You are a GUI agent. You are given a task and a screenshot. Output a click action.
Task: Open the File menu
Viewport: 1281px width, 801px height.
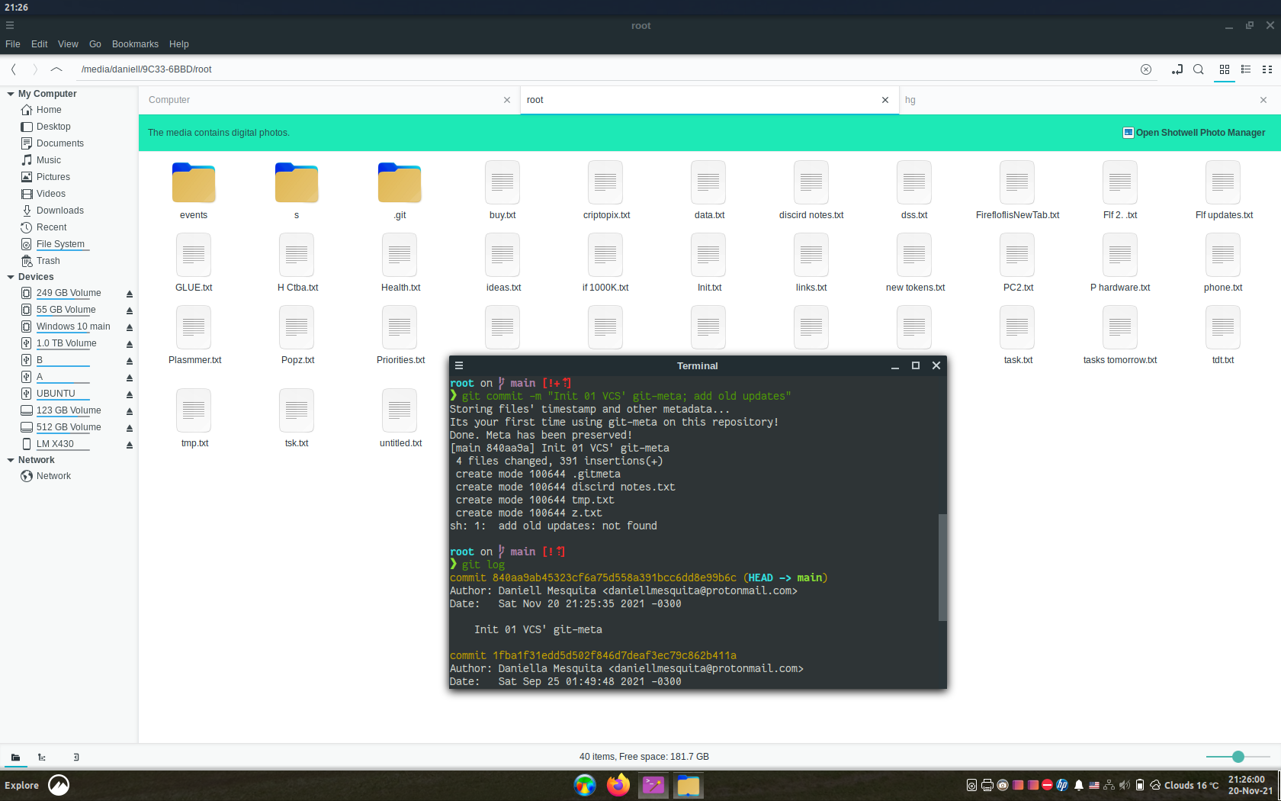[x=13, y=44]
